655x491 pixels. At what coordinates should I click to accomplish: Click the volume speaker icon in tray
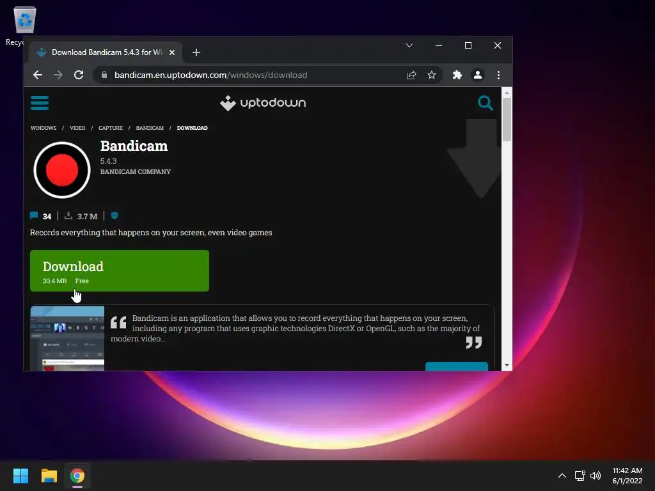pos(596,476)
